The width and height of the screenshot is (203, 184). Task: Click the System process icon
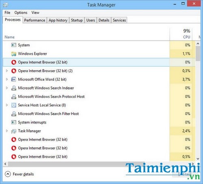coord(14,45)
